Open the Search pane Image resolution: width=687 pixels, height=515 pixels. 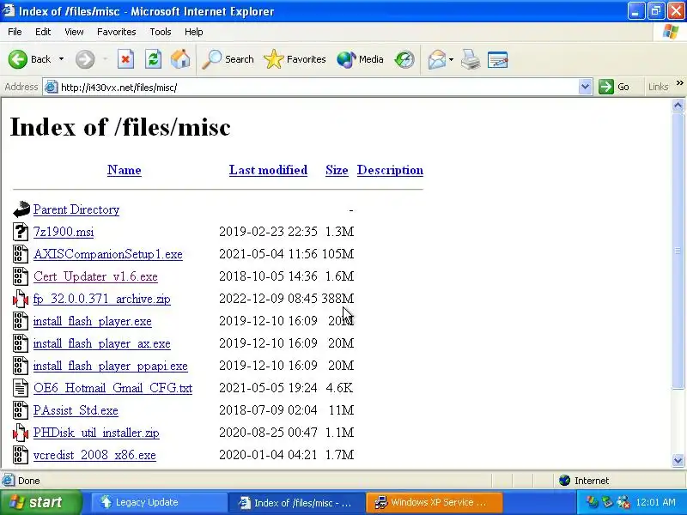[x=228, y=59]
